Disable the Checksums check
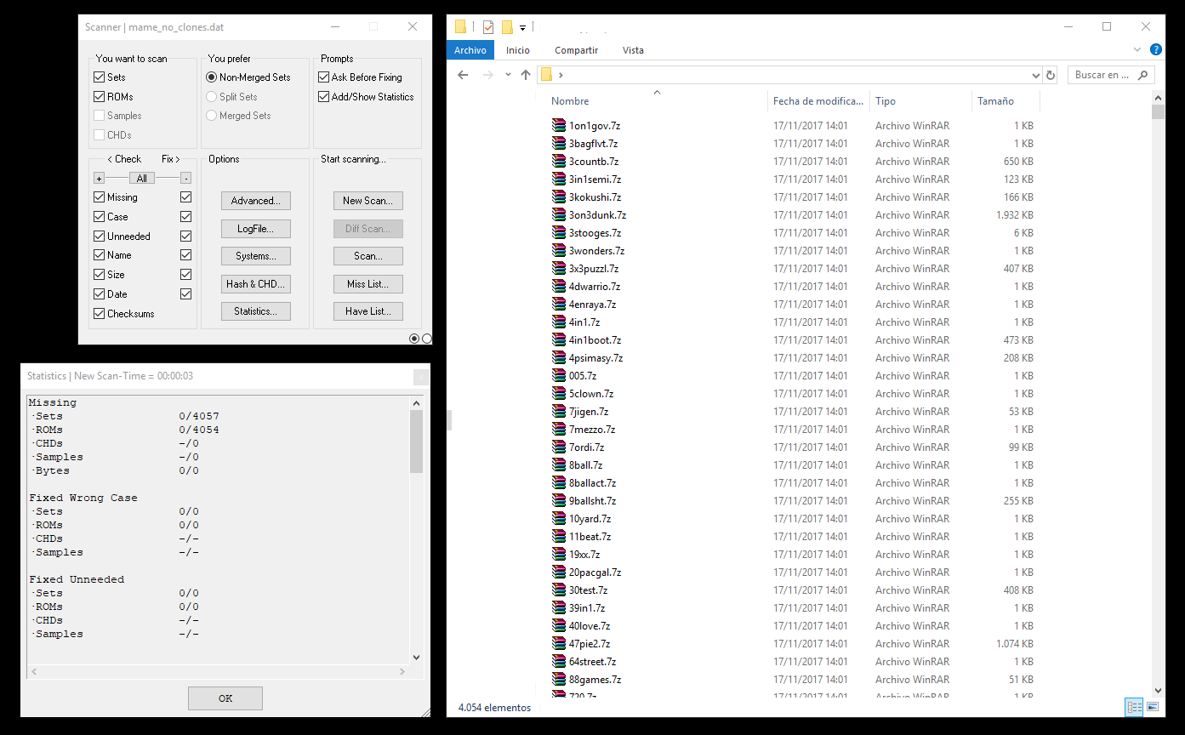Viewport: 1185px width, 735px height. [x=100, y=314]
